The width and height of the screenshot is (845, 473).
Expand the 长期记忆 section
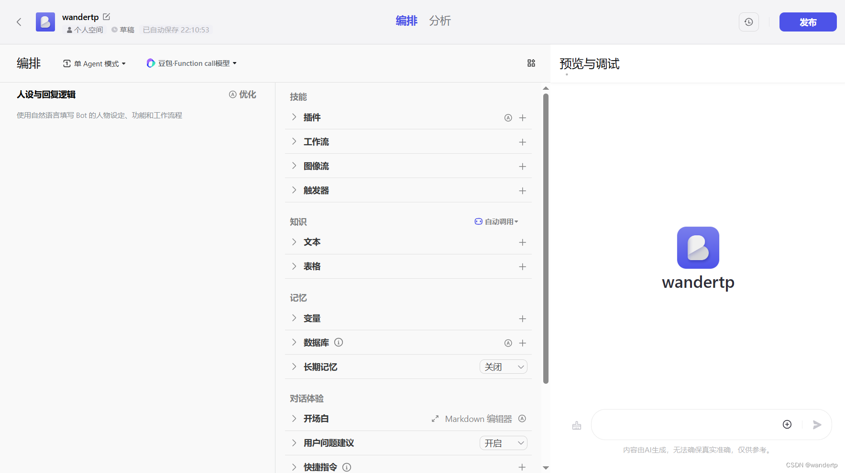click(294, 367)
